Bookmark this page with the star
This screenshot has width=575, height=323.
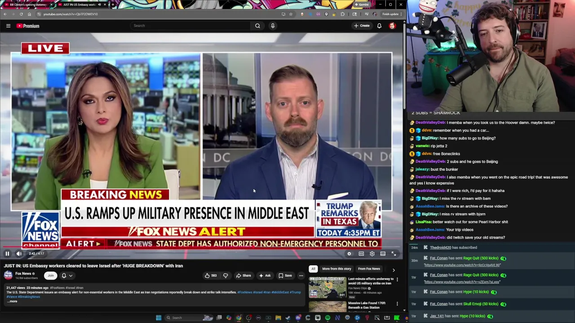coord(291,14)
